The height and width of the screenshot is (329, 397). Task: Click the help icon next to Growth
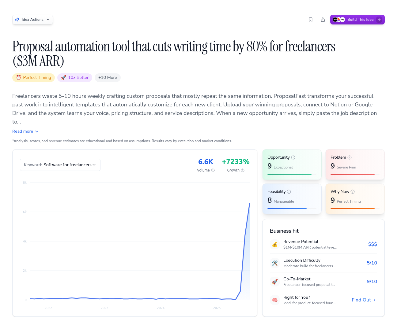[x=243, y=170]
